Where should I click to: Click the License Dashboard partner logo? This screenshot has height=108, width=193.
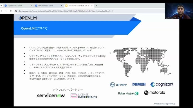[x=84, y=96]
